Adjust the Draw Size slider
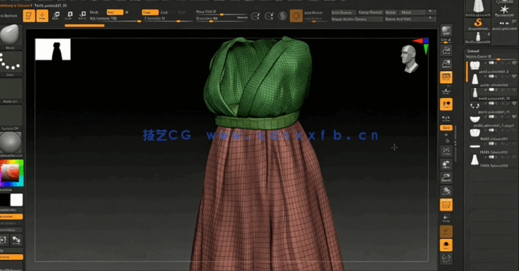This screenshot has width=519, height=271. 221,19
